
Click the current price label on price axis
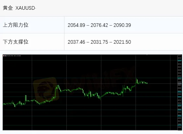(179, 84)
